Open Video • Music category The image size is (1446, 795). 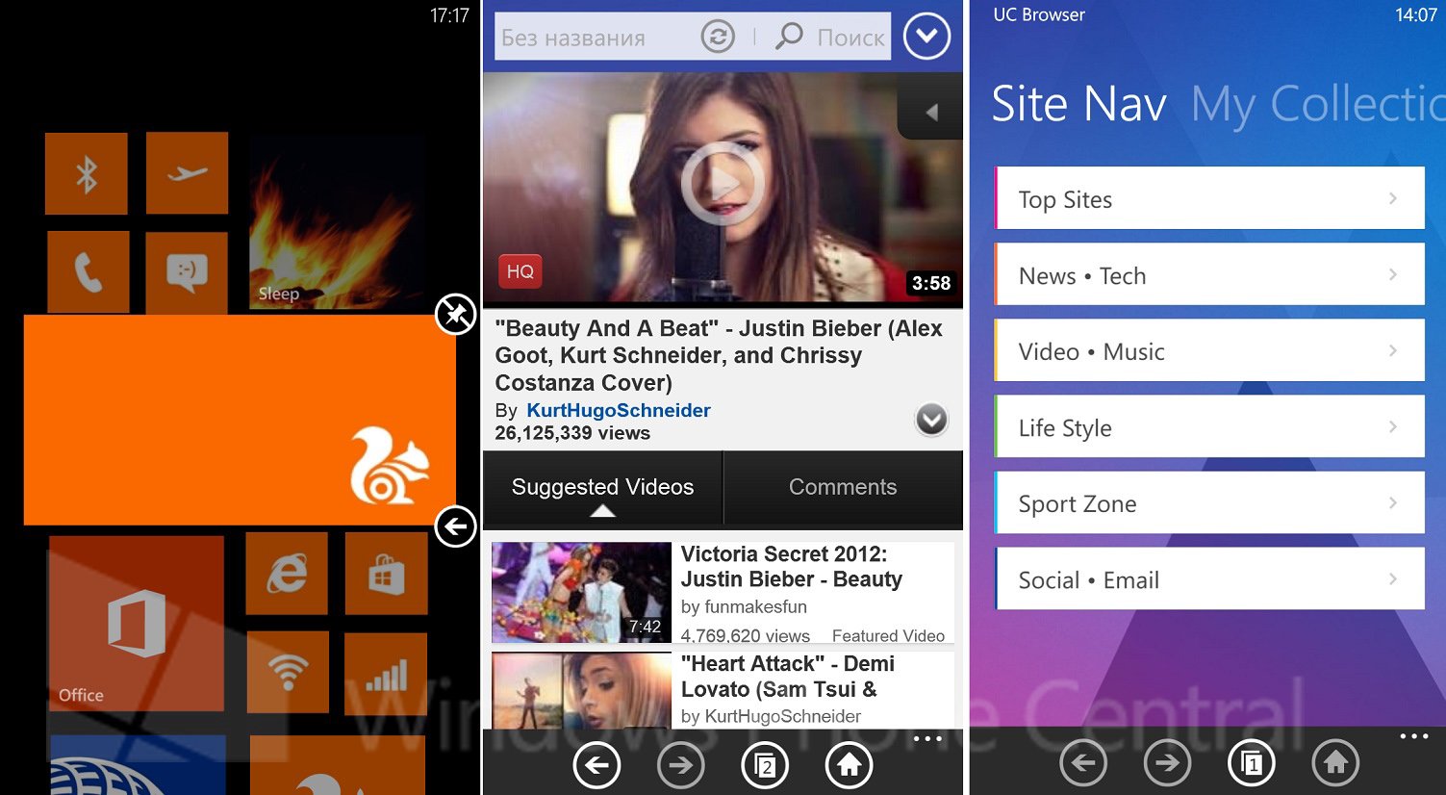(x=1208, y=350)
